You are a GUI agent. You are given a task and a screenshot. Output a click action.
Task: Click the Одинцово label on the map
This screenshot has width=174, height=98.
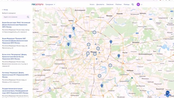[47, 70]
